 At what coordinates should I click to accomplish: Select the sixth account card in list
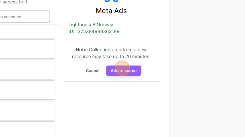[x=27, y=129]
